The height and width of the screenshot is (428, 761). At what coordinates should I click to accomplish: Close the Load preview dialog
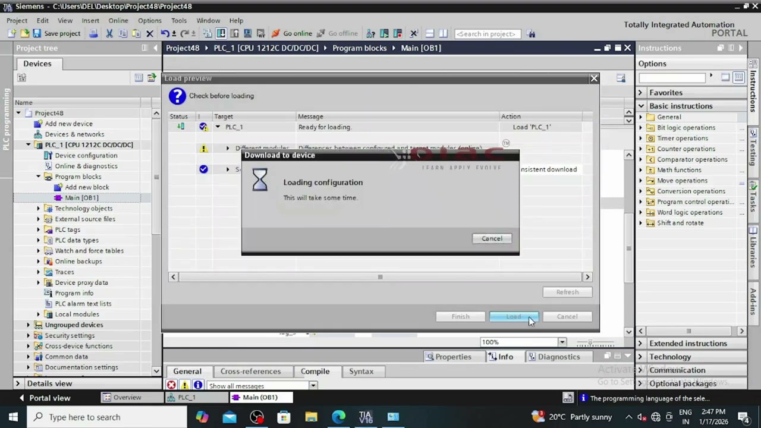point(594,78)
